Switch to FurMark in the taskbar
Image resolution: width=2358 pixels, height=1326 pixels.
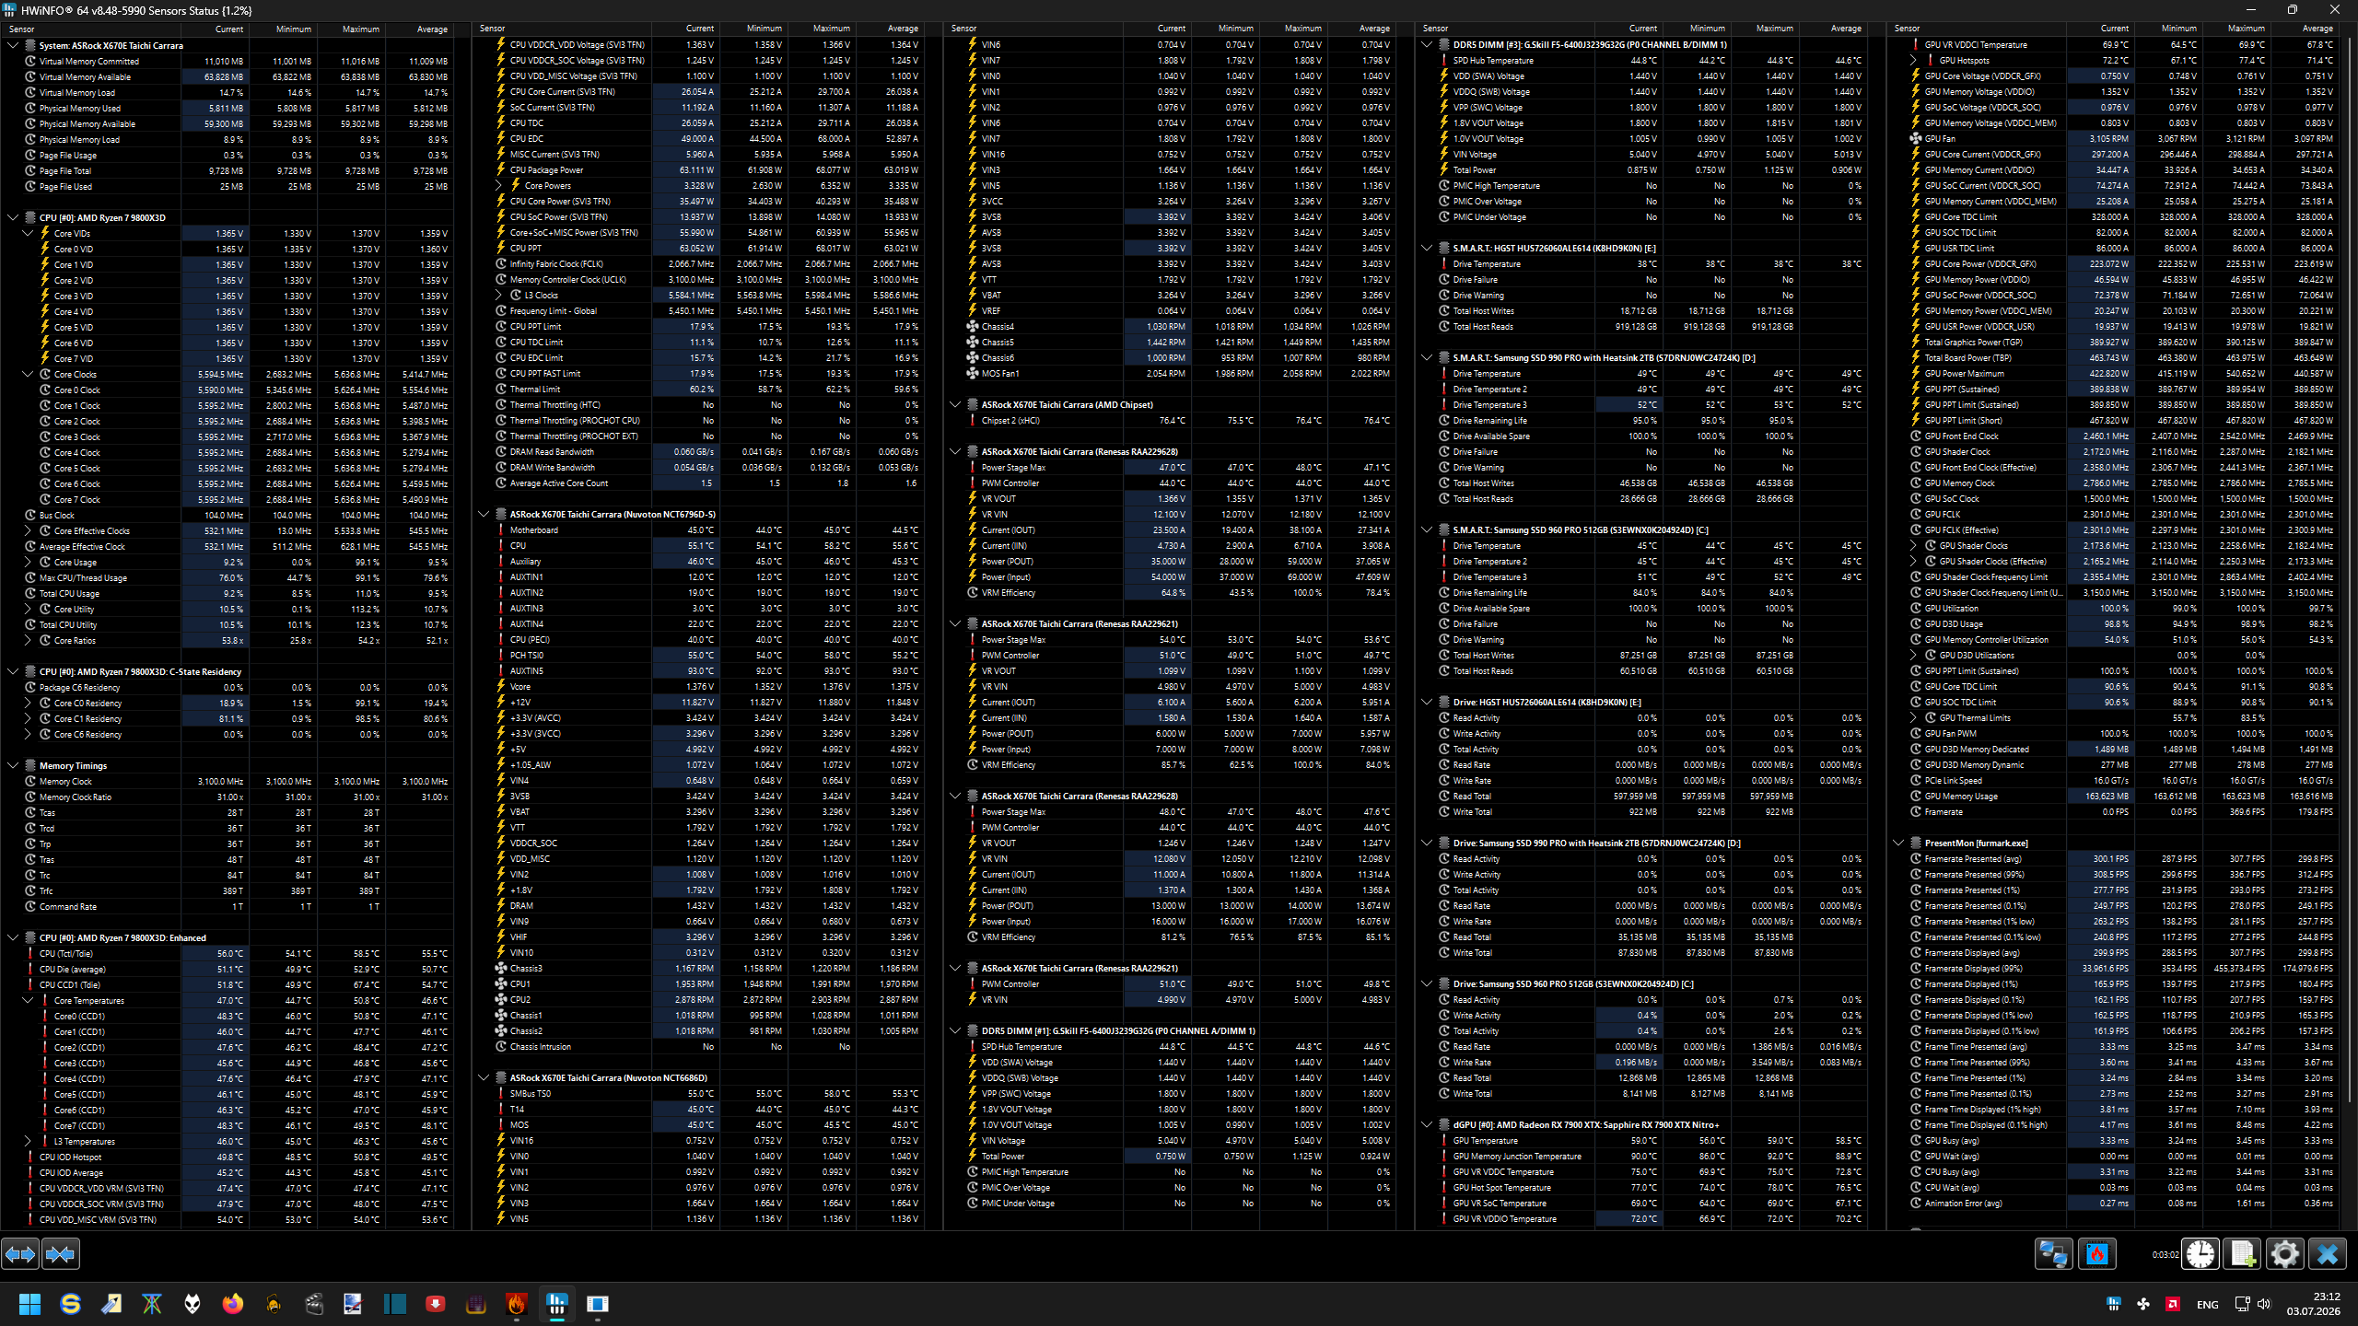click(x=516, y=1304)
